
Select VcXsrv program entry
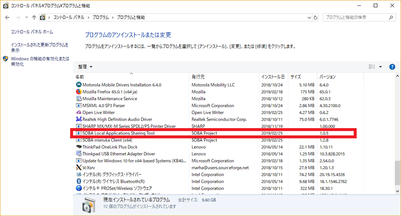tap(89, 167)
